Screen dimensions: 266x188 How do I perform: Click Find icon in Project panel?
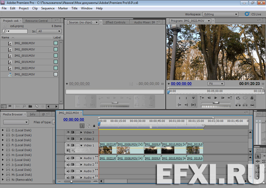pos(24,106)
